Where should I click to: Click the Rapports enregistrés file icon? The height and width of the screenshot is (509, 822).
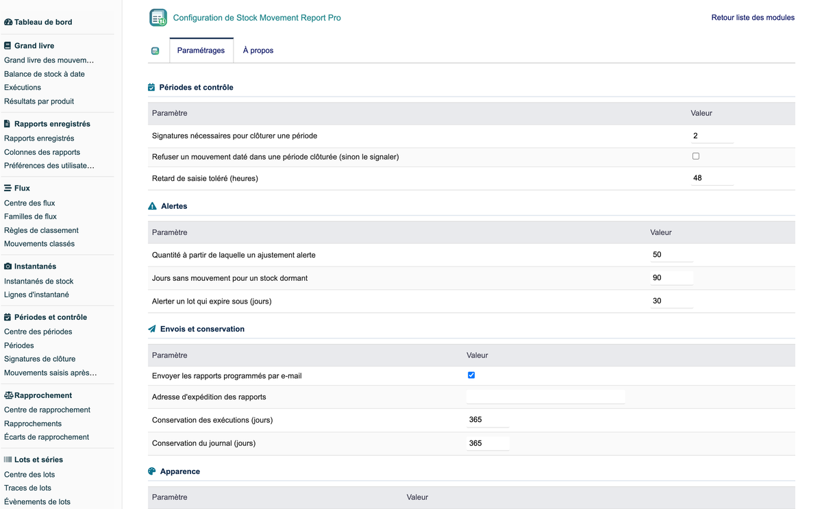click(7, 124)
